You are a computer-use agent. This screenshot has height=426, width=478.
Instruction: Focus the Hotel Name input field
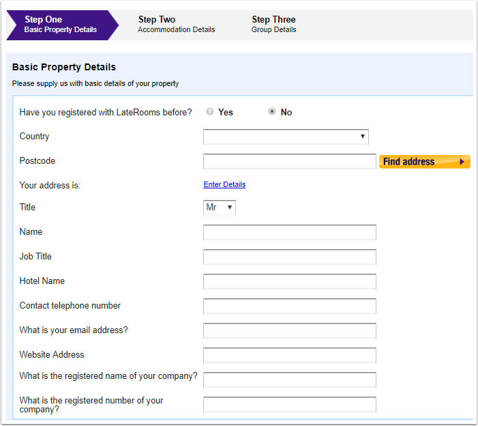pos(290,281)
